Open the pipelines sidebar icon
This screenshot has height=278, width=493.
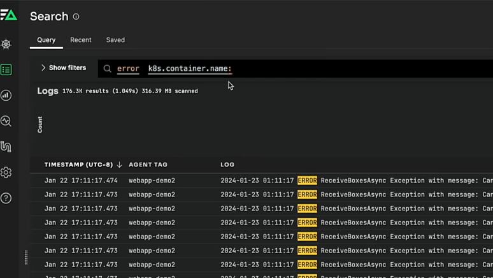6,147
